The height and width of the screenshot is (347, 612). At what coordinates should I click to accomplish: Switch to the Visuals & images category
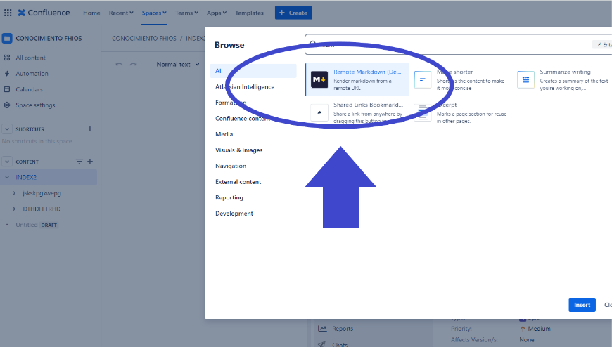click(238, 150)
